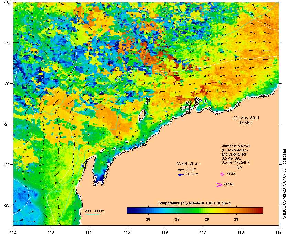289x234 pixels.
Task: Click the latitude axis label -22
Action: [6, 165]
